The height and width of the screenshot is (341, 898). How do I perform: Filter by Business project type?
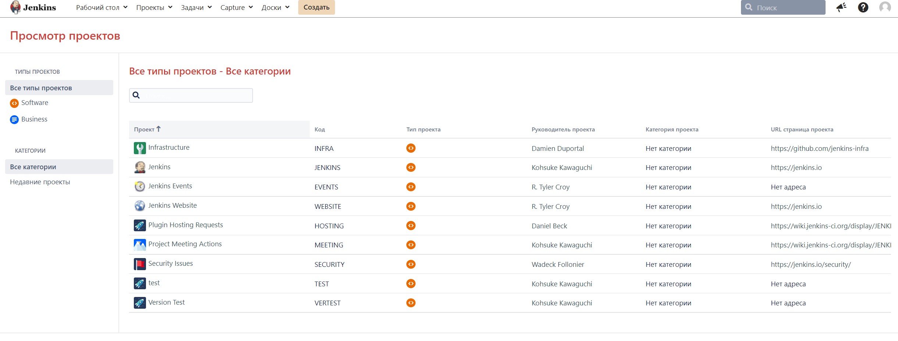point(34,119)
